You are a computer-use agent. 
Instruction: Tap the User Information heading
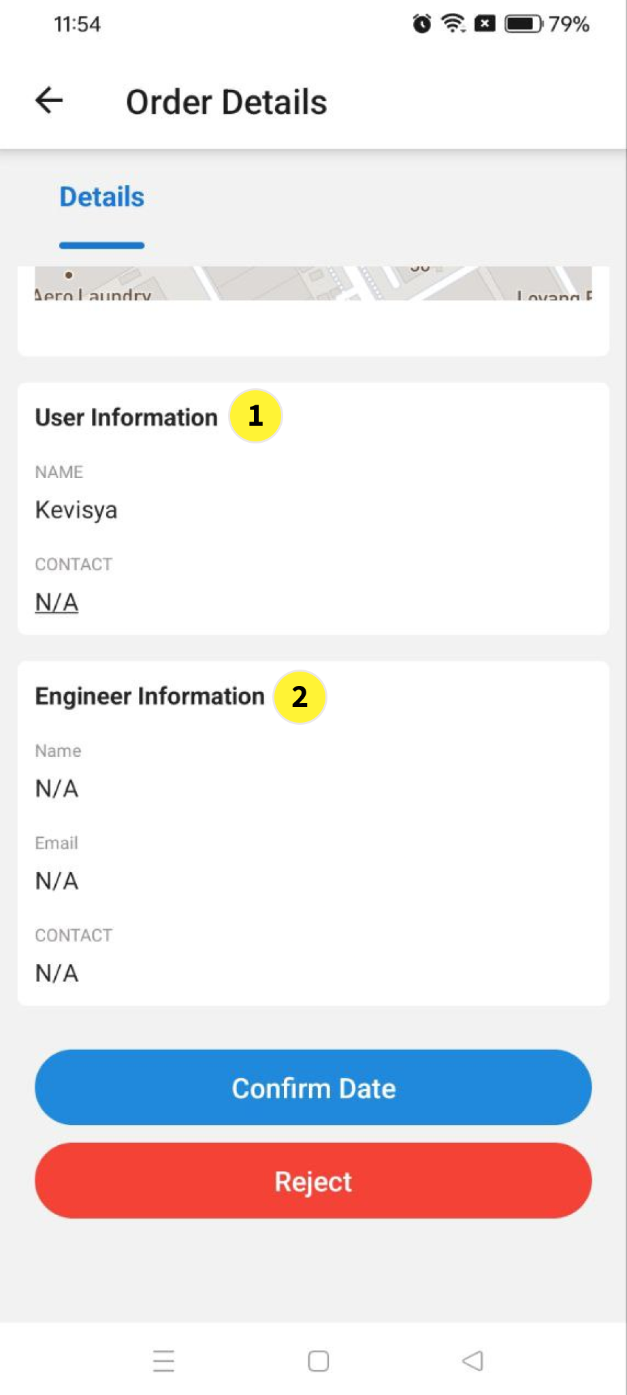[126, 418]
